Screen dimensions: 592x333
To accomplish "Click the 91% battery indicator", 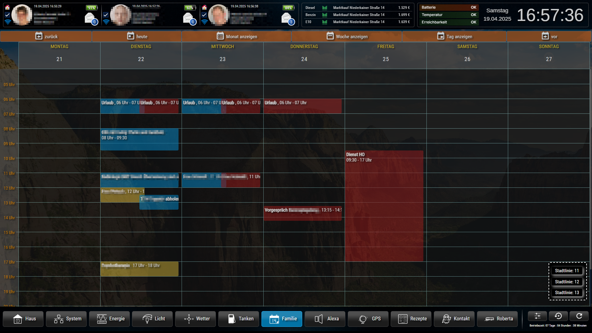I will tap(92, 8).
